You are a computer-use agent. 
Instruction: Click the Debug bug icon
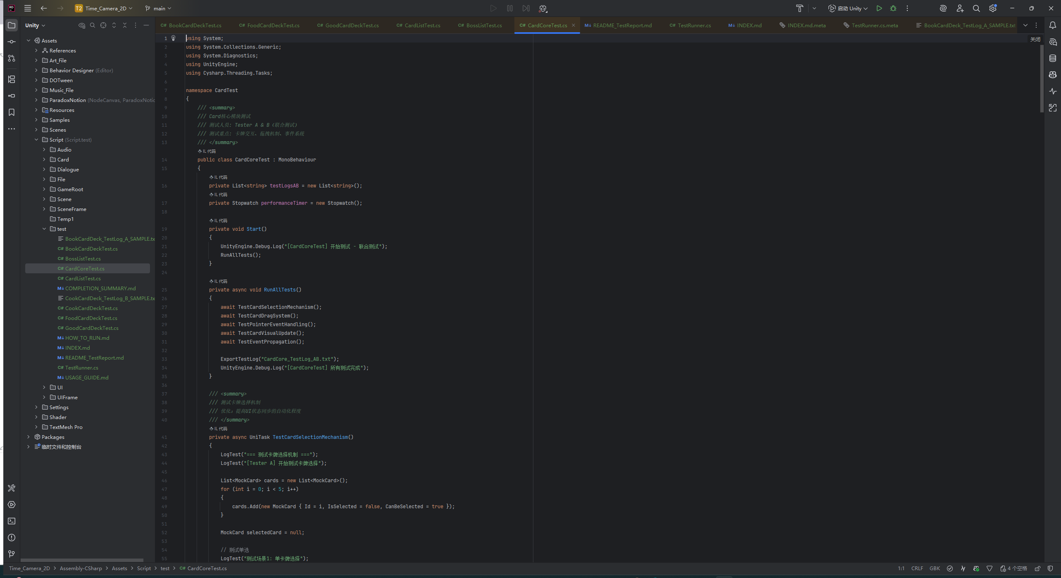coord(893,8)
